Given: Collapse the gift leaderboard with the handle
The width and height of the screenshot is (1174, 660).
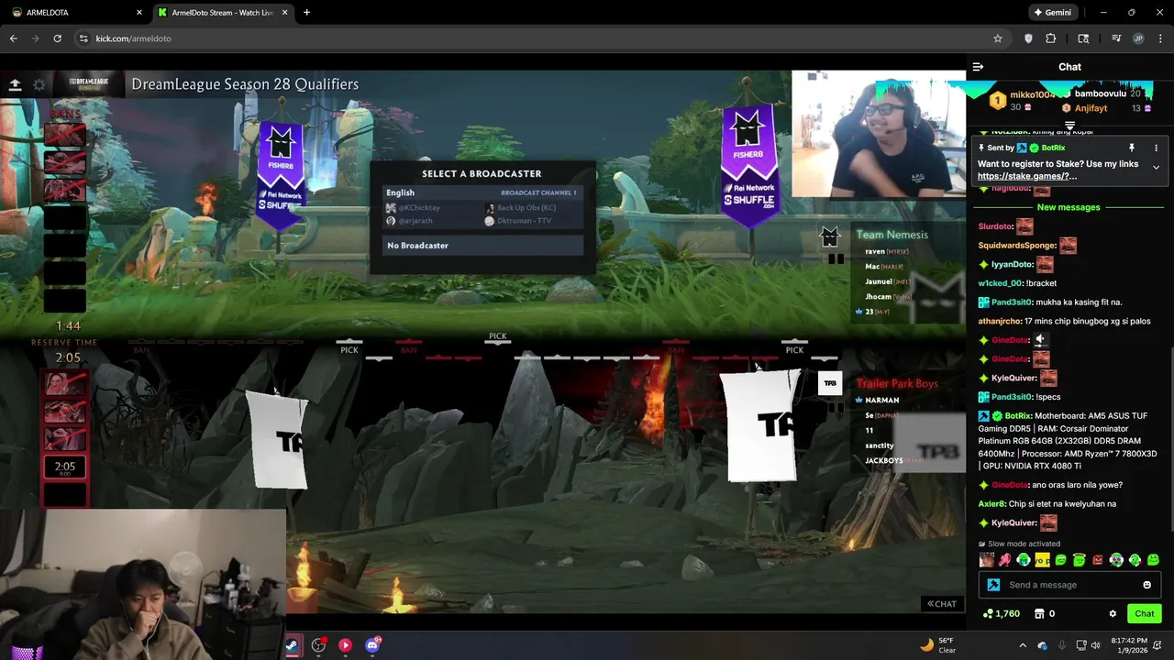Looking at the screenshot, I should 1069,126.
